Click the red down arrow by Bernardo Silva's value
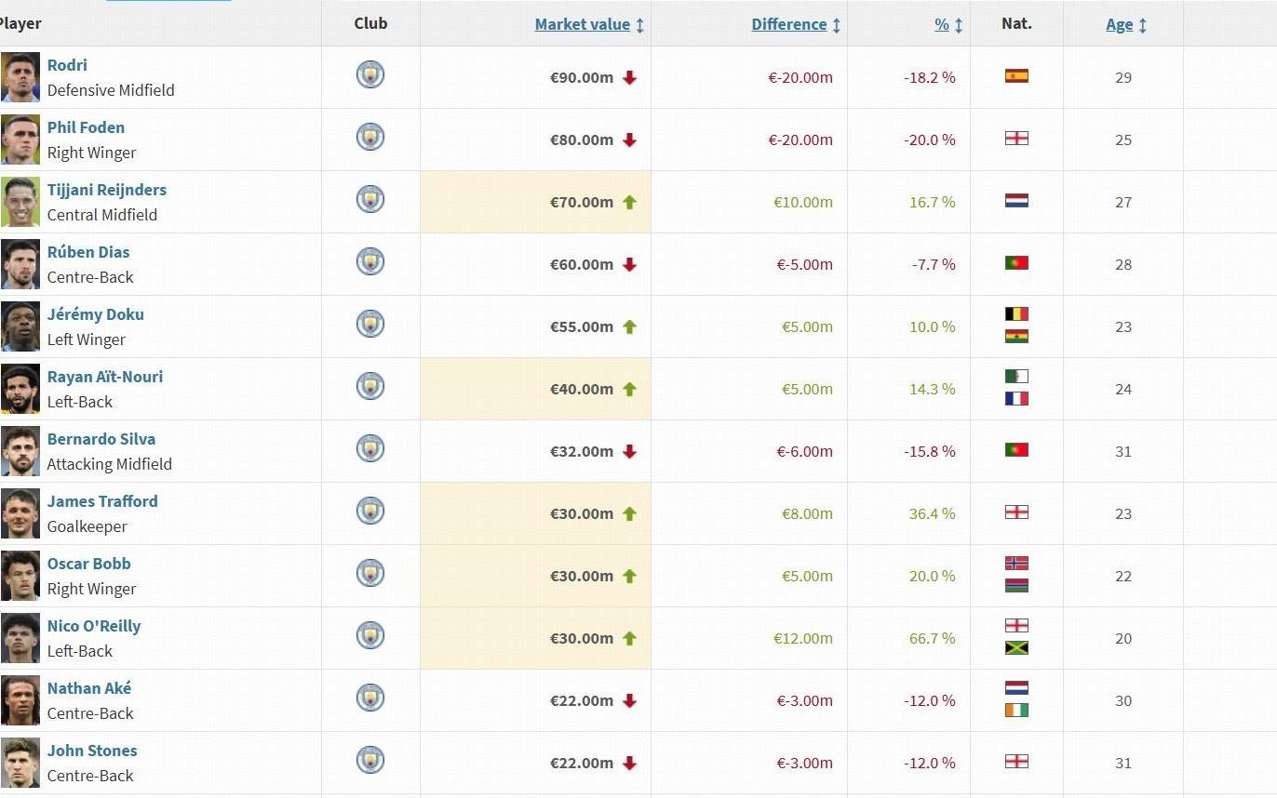This screenshot has height=798, width=1277. (630, 452)
